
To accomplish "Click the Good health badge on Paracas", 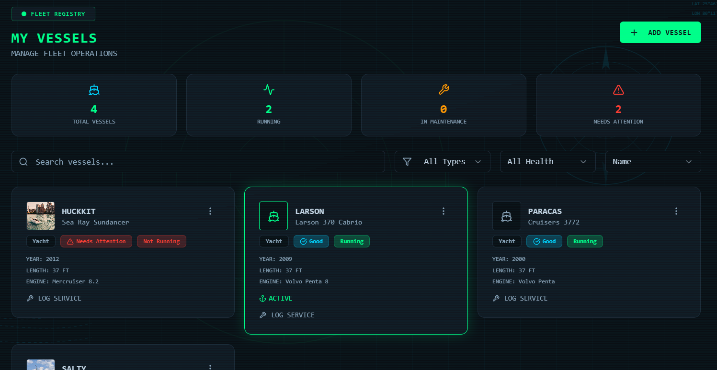I will pos(544,241).
